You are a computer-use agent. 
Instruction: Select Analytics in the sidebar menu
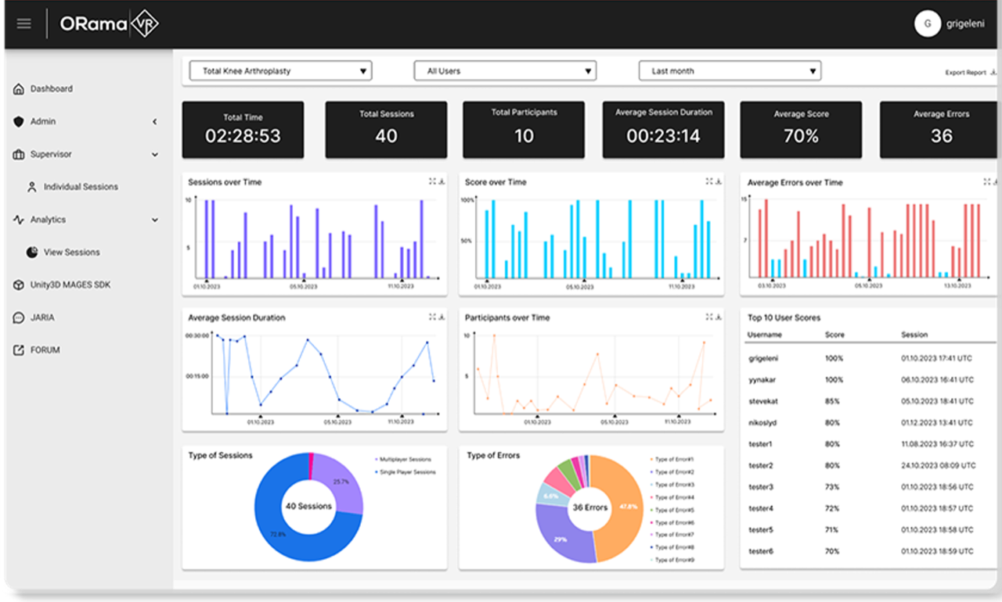coord(48,220)
